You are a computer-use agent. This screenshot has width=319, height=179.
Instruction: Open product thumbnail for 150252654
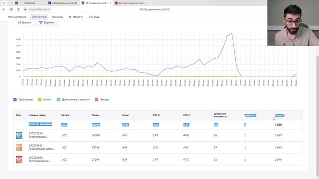19,135
